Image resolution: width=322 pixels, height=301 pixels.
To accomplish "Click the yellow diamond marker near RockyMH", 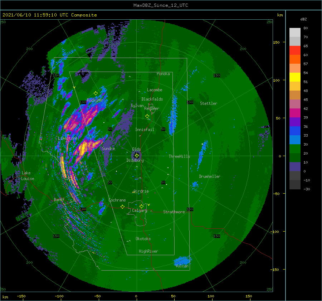I will pyautogui.click(x=96, y=93).
